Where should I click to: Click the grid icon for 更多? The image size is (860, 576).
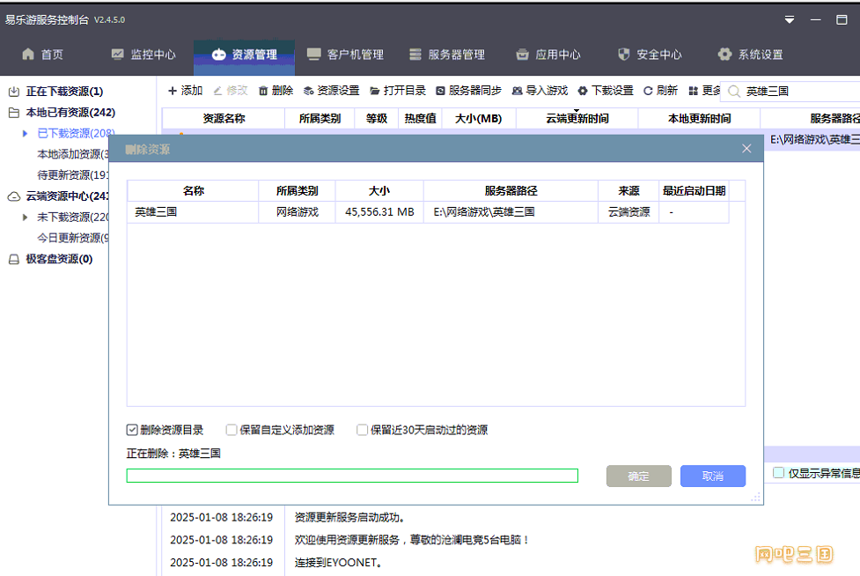(694, 91)
